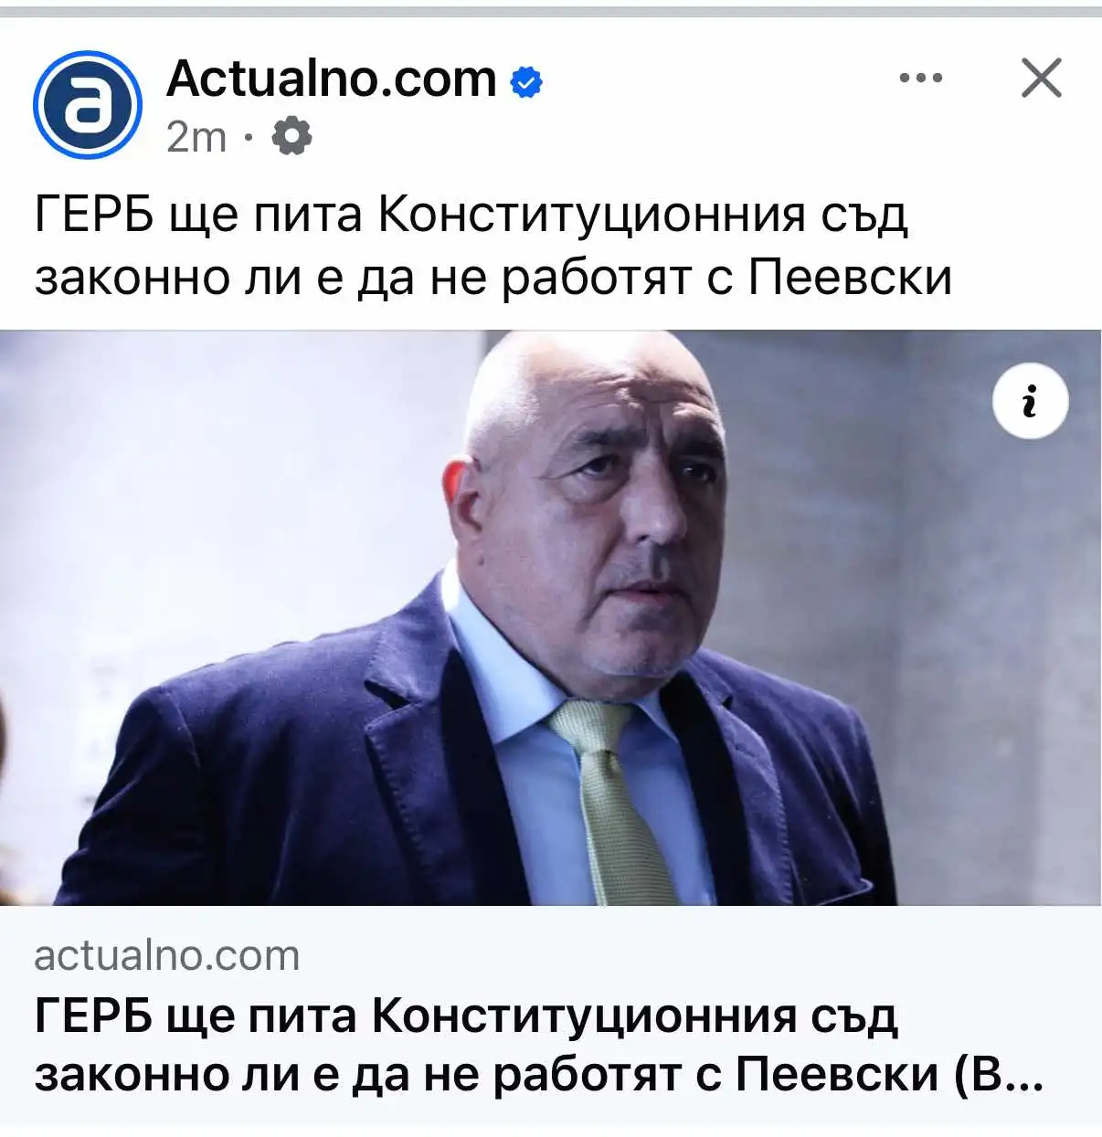Click the truncated '(В...' headline ending
Screen dimensions: 1102x1137
click(x=998, y=1075)
